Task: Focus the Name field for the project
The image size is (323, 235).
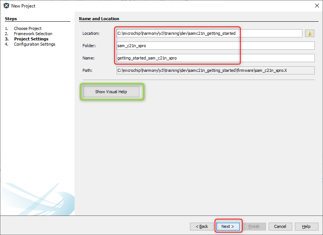Action: tap(215, 58)
